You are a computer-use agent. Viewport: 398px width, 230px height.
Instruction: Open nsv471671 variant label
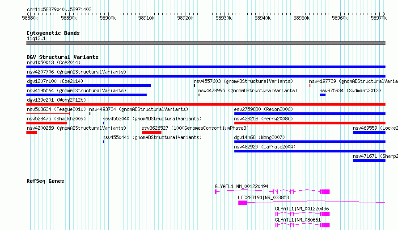tap(375, 156)
